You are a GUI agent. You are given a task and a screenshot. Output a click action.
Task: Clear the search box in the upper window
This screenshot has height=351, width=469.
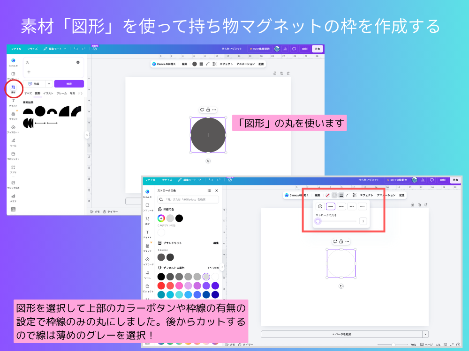(78, 62)
